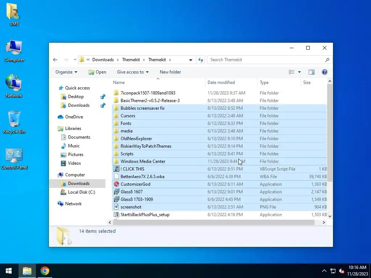Launch Google Chrome from the taskbar
The width and height of the screenshot is (371, 278).
point(45,271)
